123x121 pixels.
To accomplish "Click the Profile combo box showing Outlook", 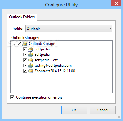I will [x=69, y=29].
